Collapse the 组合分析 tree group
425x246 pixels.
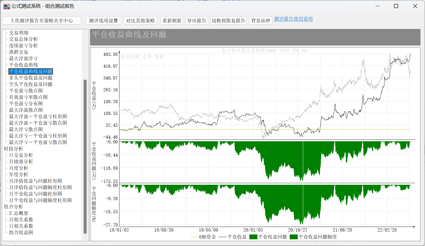13,207
